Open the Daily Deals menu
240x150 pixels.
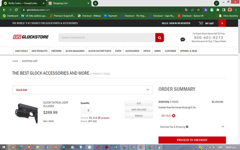point(21,51)
